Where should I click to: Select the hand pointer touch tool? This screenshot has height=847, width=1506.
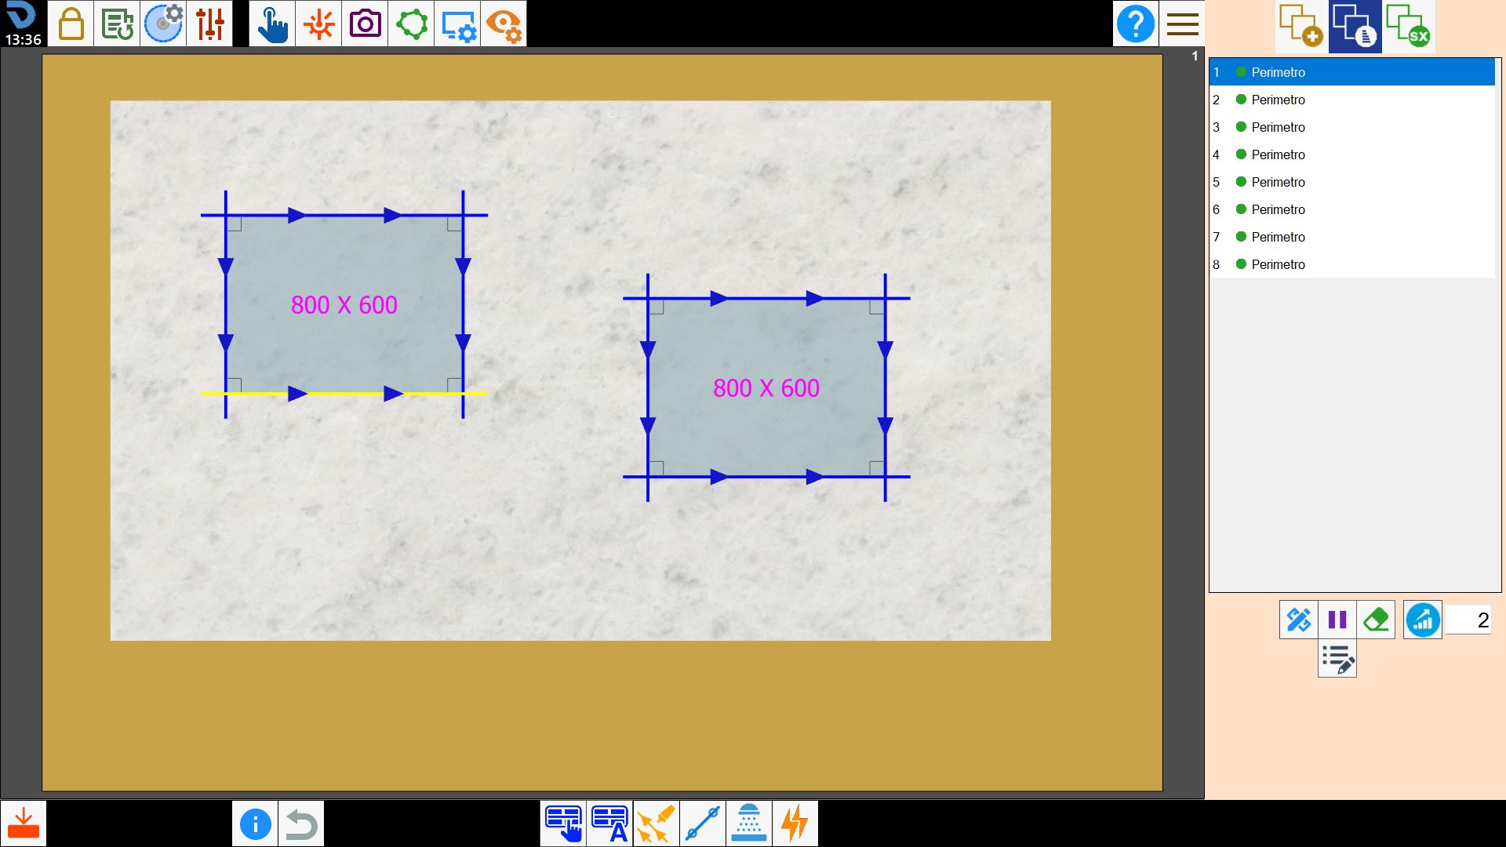point(272,24)
